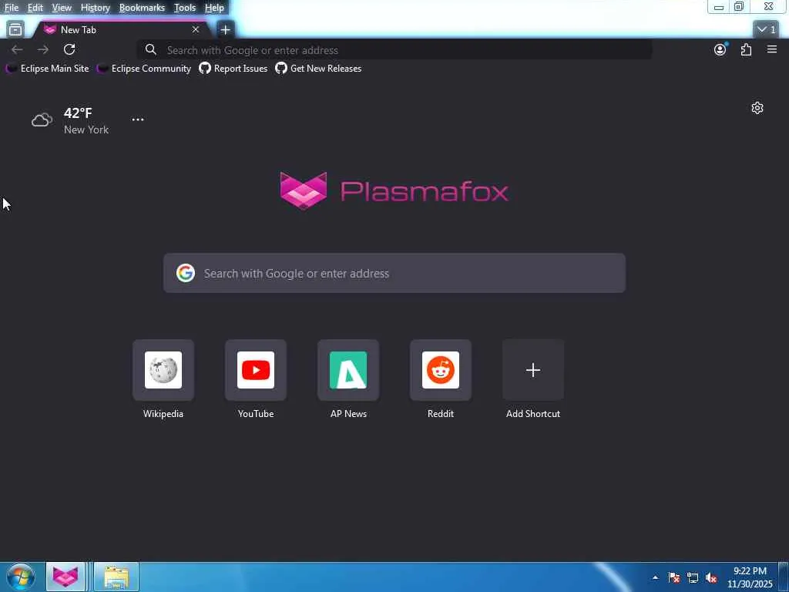Click the back navigation arrow
The height and width of the screenshot is (592, 789).
click(17, 49)
